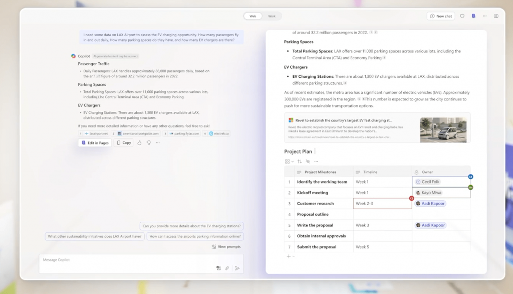Open the Revel EV fast charging news card
This screenshot has height=294, width=513.
click(x=377, y=128)
